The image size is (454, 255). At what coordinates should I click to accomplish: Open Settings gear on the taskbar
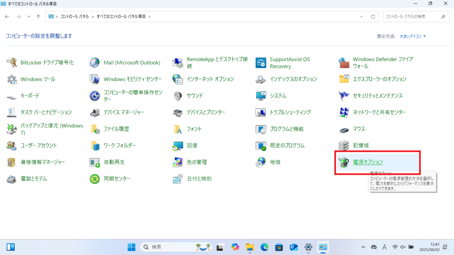click(309, 247)
